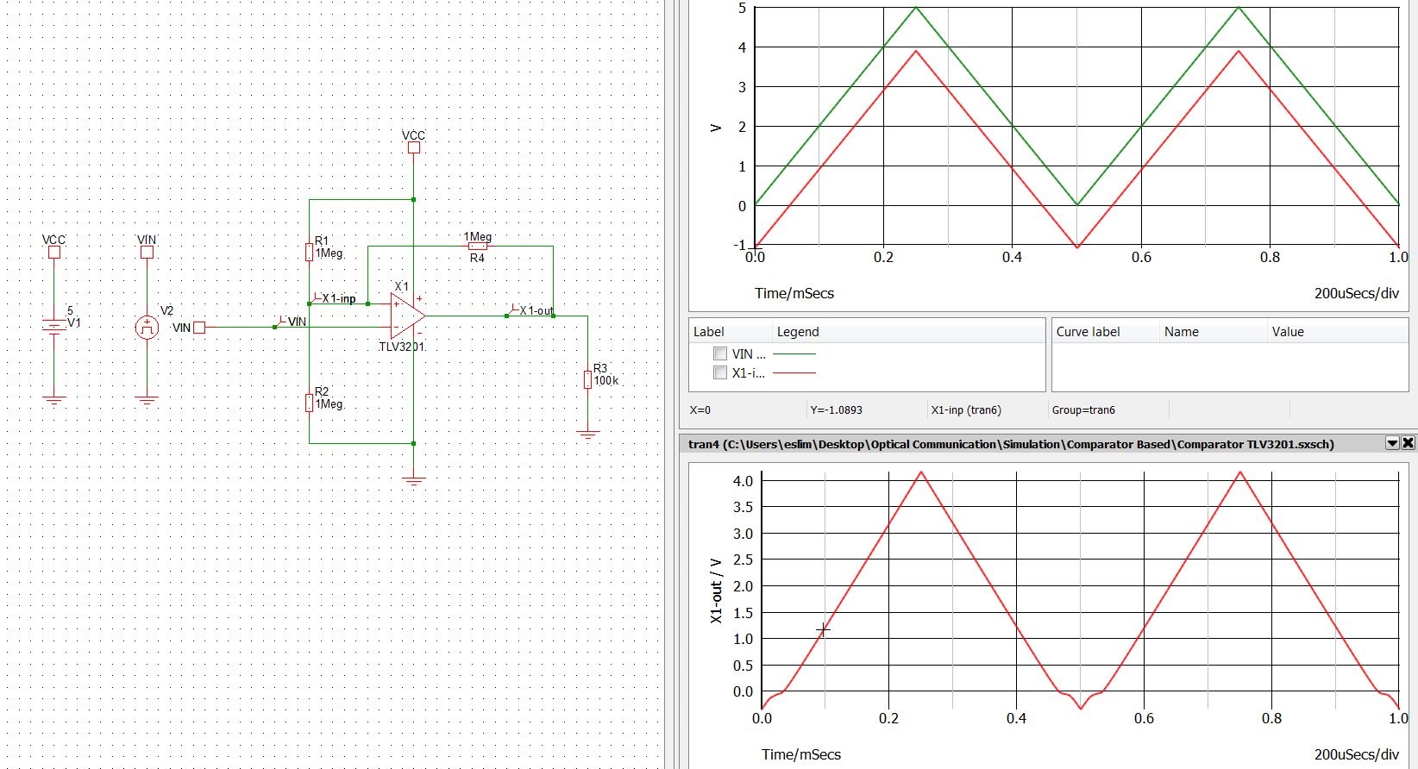Click the 1Meg value label above R4
This screenshot has height=769, width=1418.
click(x=478, y=236)
